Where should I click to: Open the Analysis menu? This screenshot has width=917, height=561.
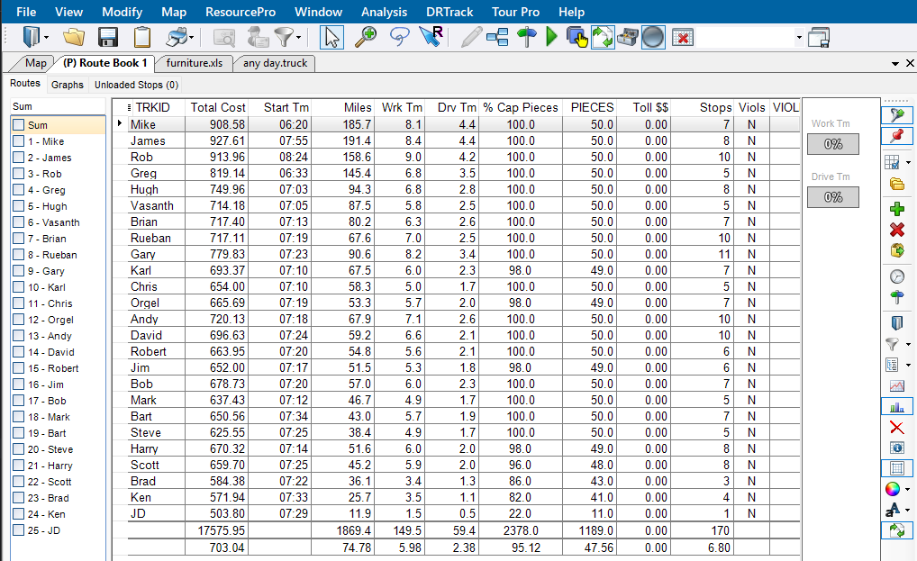(385, 12)
